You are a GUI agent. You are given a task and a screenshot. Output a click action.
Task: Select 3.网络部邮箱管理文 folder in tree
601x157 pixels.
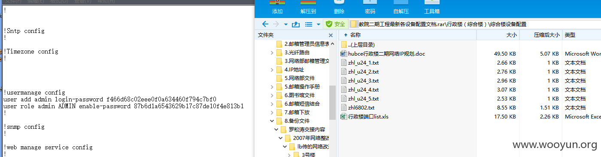click(303, 61)
